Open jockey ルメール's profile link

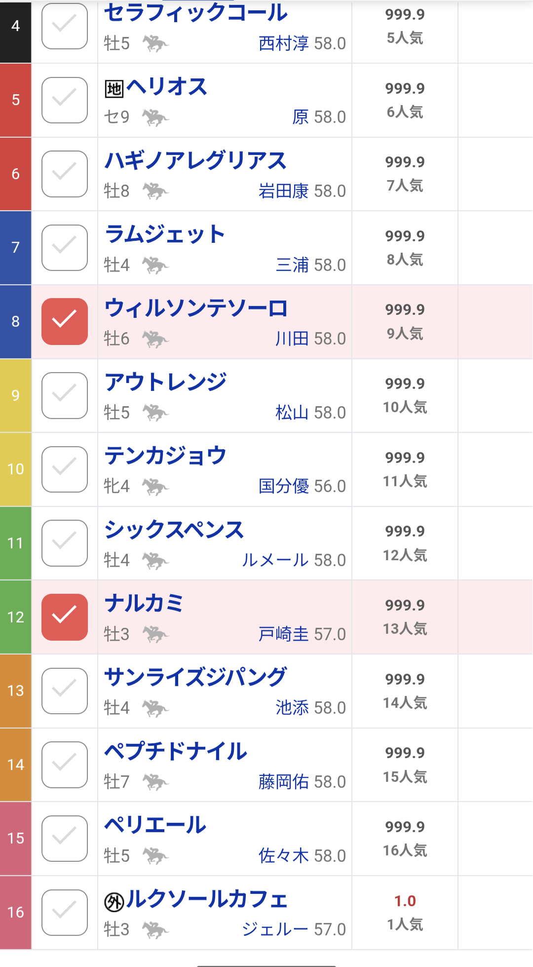tap(275, 560)
